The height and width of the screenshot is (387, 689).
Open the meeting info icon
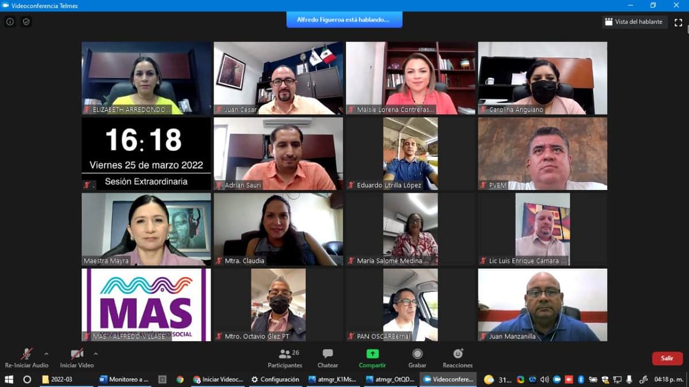click(10, 22)
